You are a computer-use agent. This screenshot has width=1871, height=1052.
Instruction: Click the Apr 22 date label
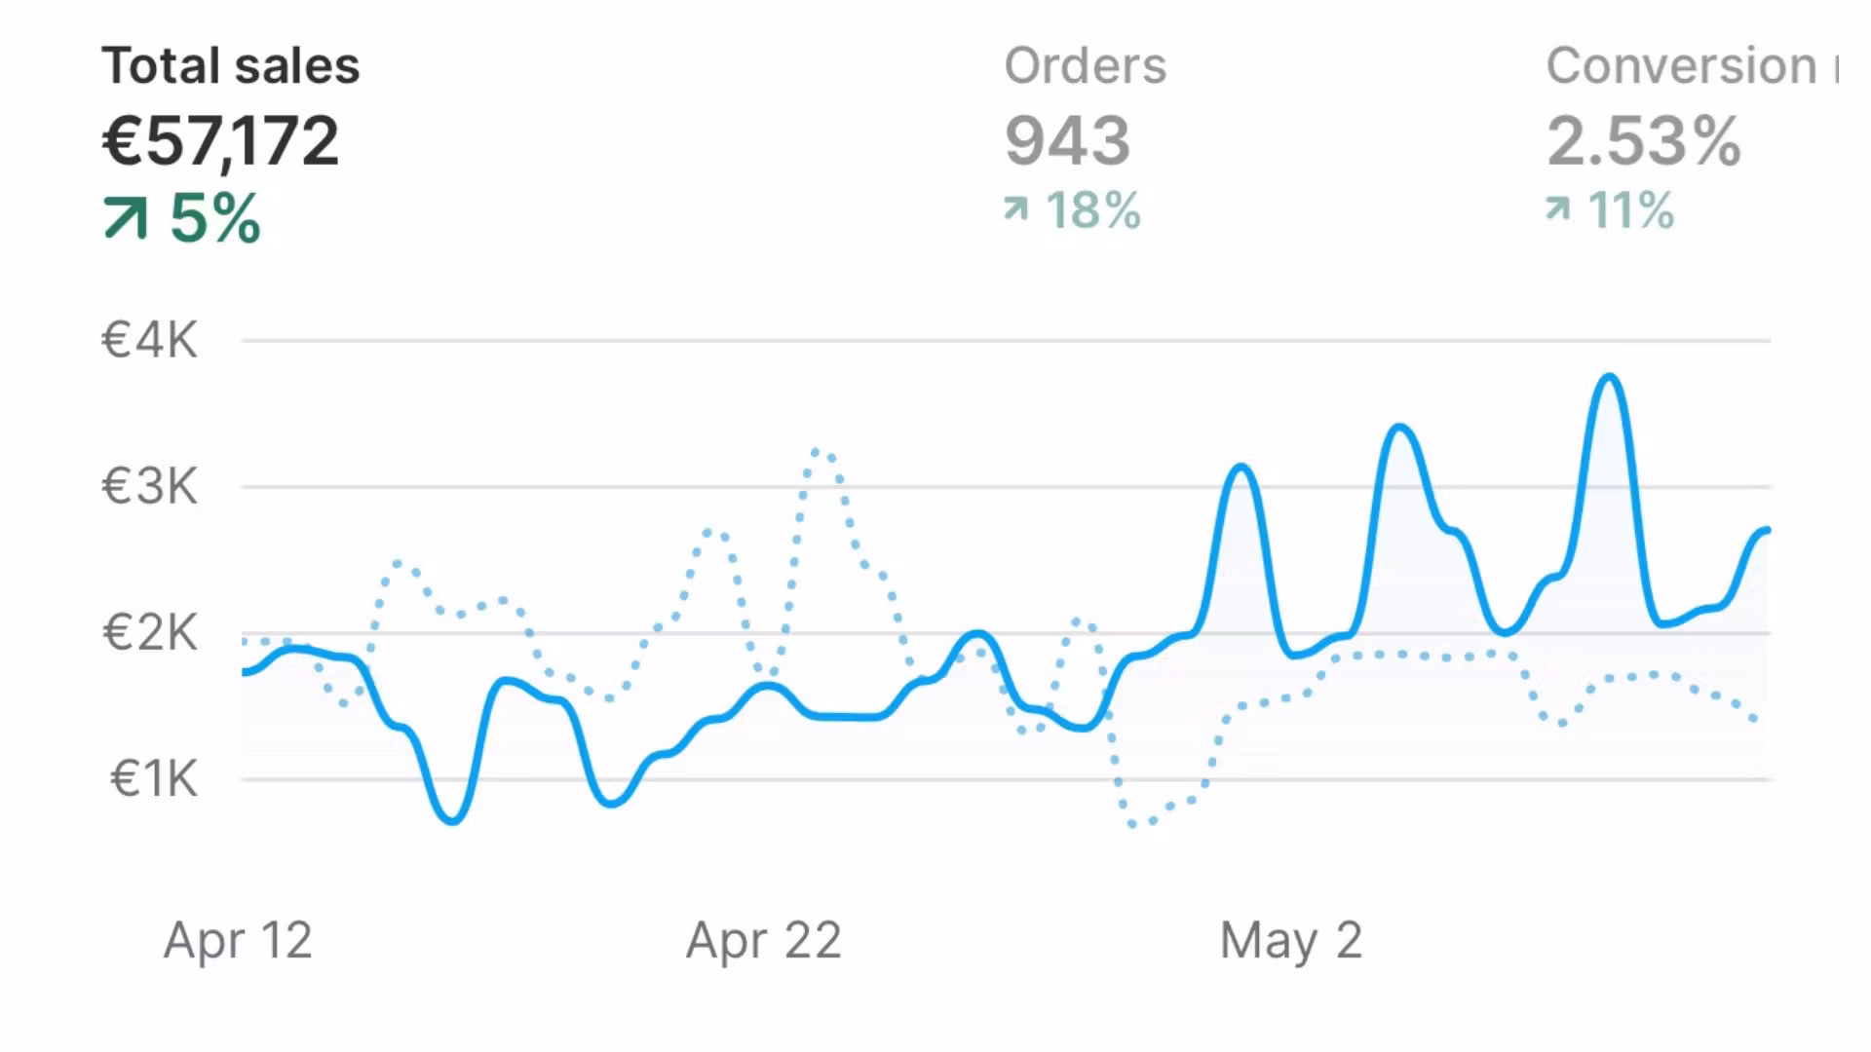(763, 941)
